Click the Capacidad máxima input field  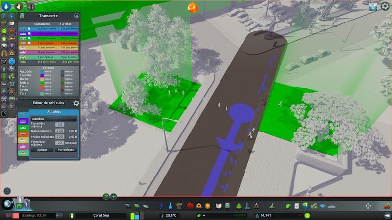(59, 124)
